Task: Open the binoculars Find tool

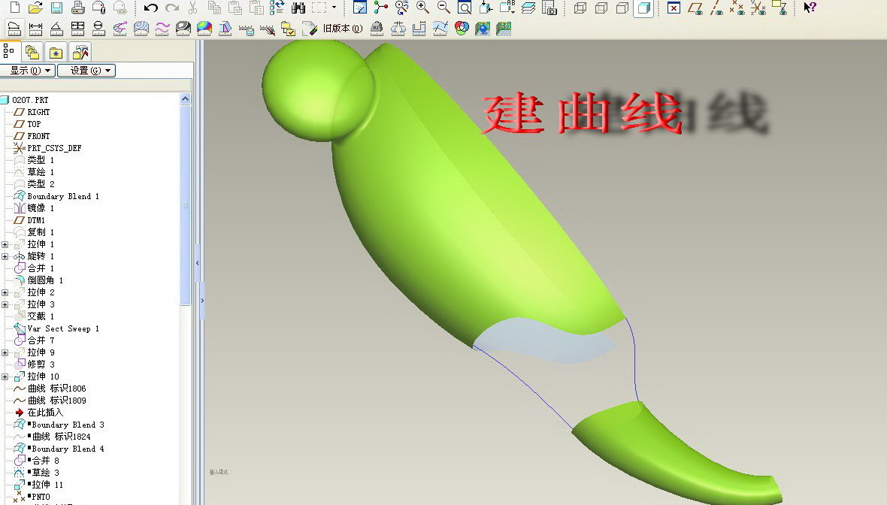Action: tap(298, 8)
